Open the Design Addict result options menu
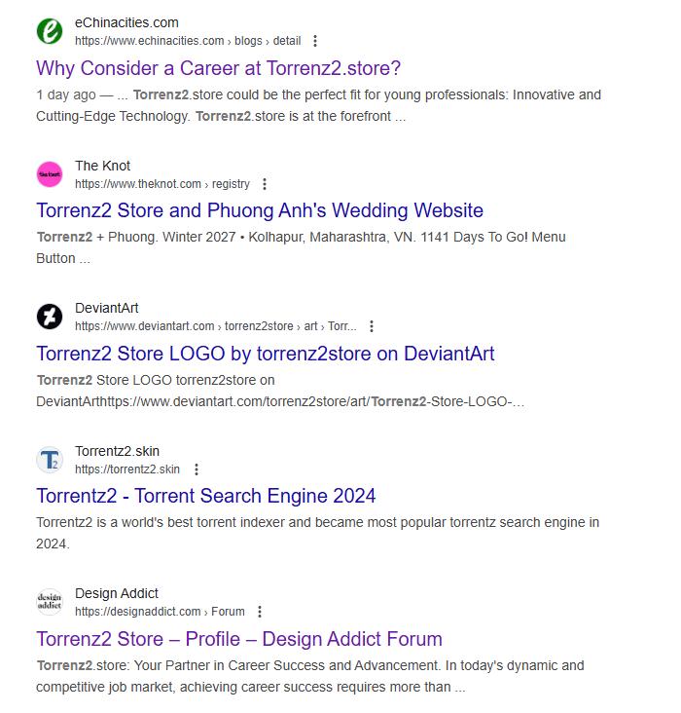 coord(260,612)
